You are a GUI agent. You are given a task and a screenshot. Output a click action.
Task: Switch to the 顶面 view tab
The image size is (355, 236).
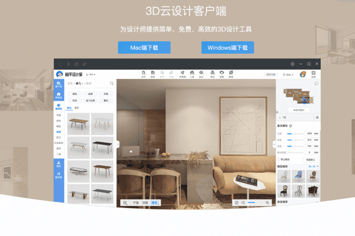(145, 203)
